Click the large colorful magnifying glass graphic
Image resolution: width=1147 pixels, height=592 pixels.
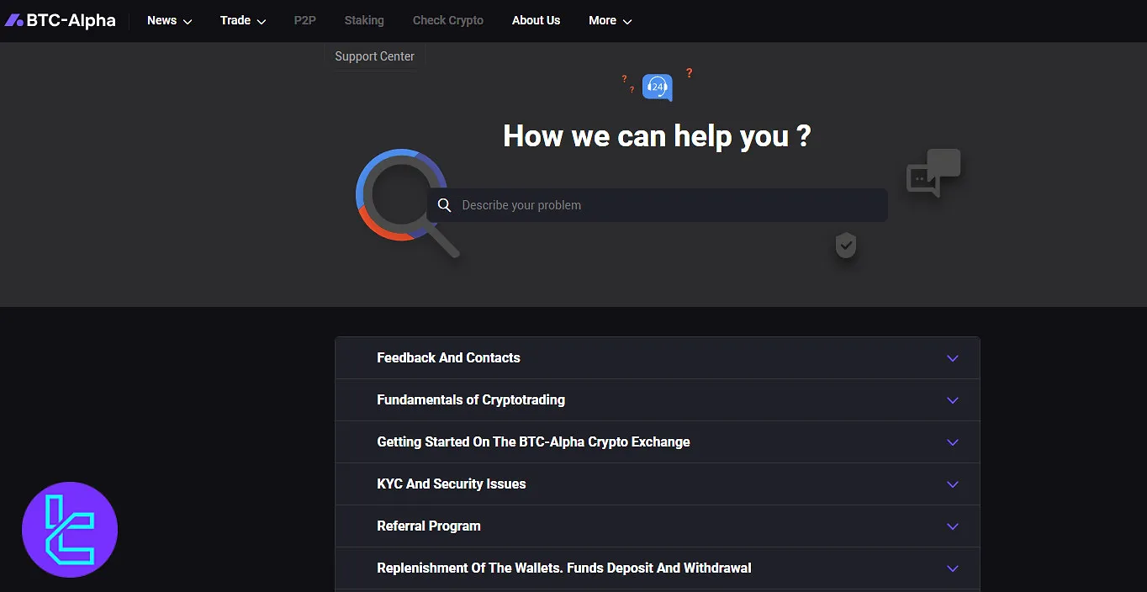point(404,198)
